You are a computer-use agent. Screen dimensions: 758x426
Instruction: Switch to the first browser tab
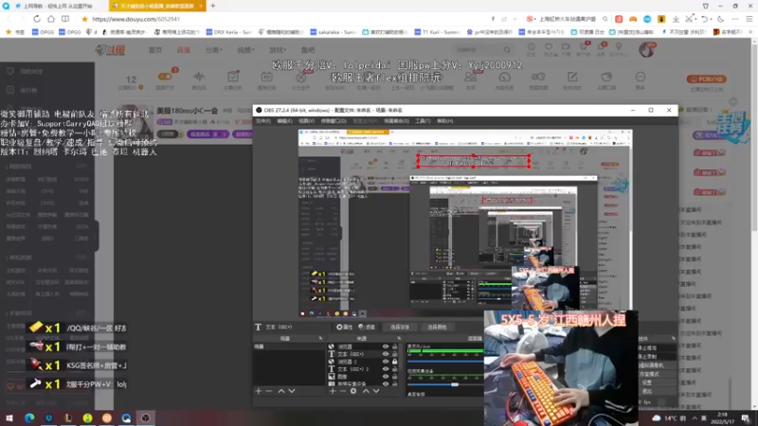tap(54, 6)
